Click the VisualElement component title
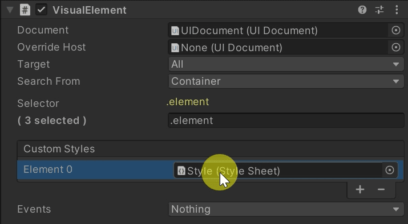408x224 pixels. pos(90,10)
